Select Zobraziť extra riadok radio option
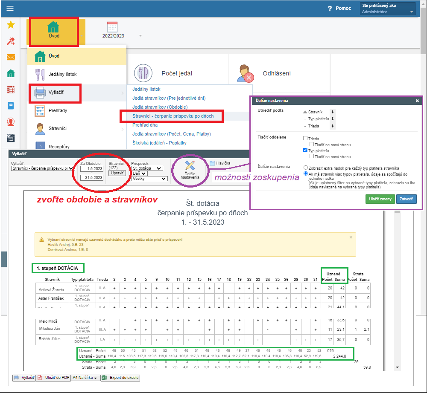This screenshot has height=393, width=427. pyautogui.click(x=306, y=168)
